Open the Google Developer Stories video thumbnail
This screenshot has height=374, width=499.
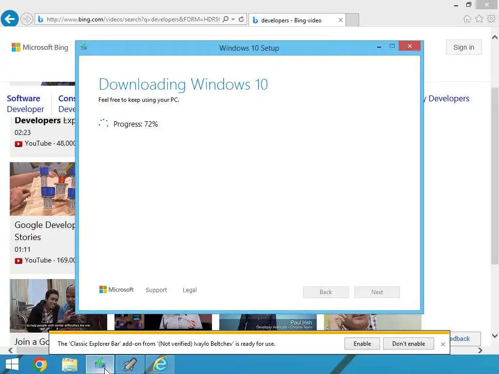pyautogui.click(x=42, y=189)
